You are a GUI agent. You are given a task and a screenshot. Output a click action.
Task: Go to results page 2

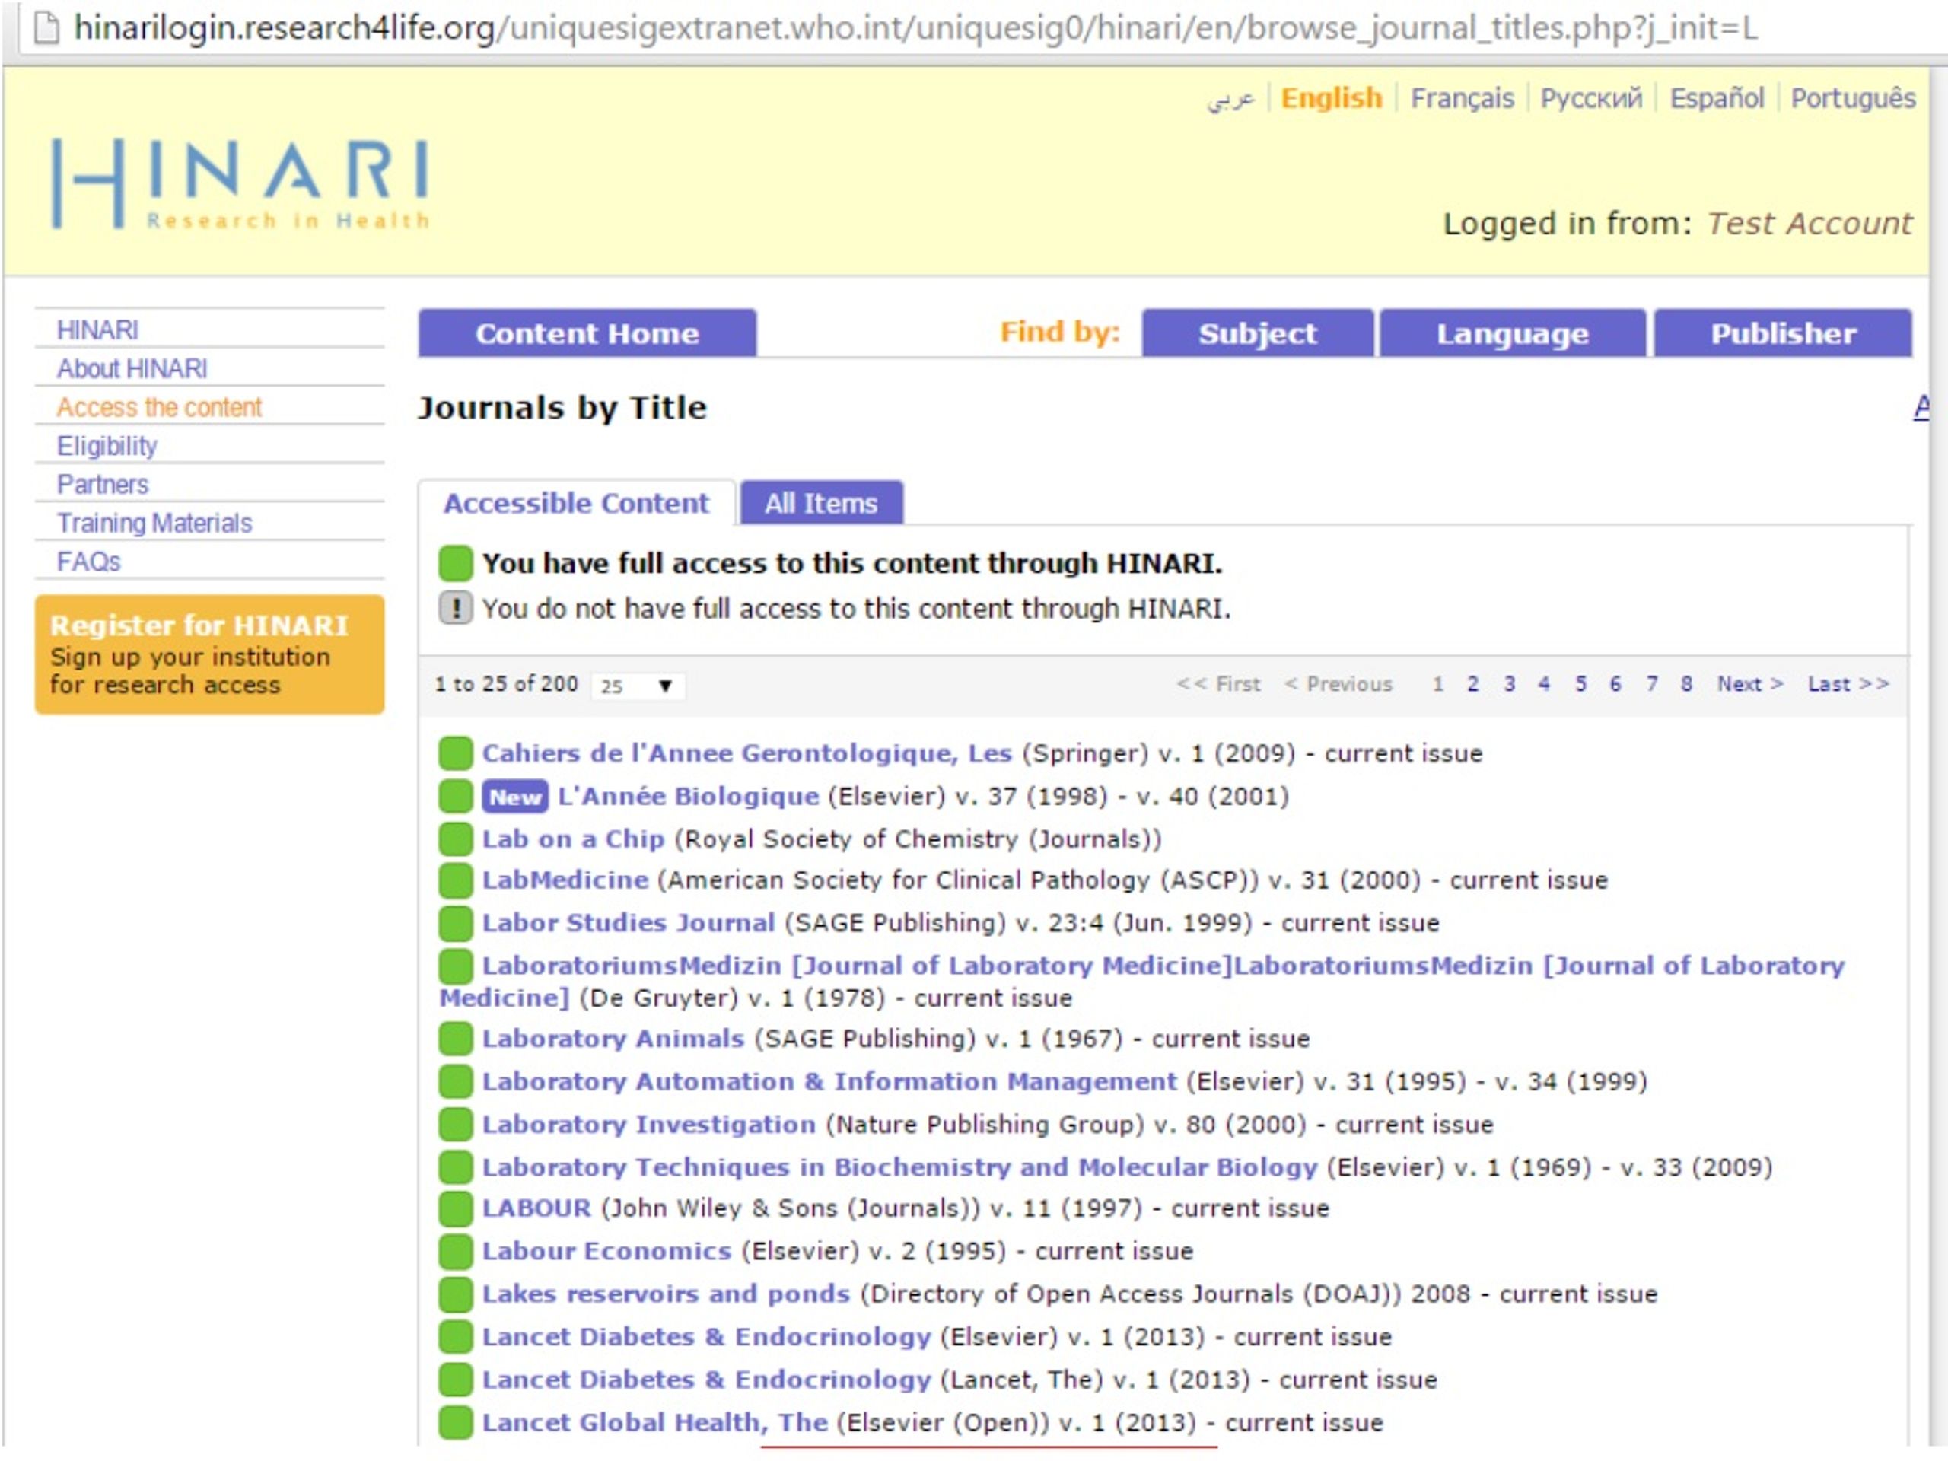pos(1472,684)
